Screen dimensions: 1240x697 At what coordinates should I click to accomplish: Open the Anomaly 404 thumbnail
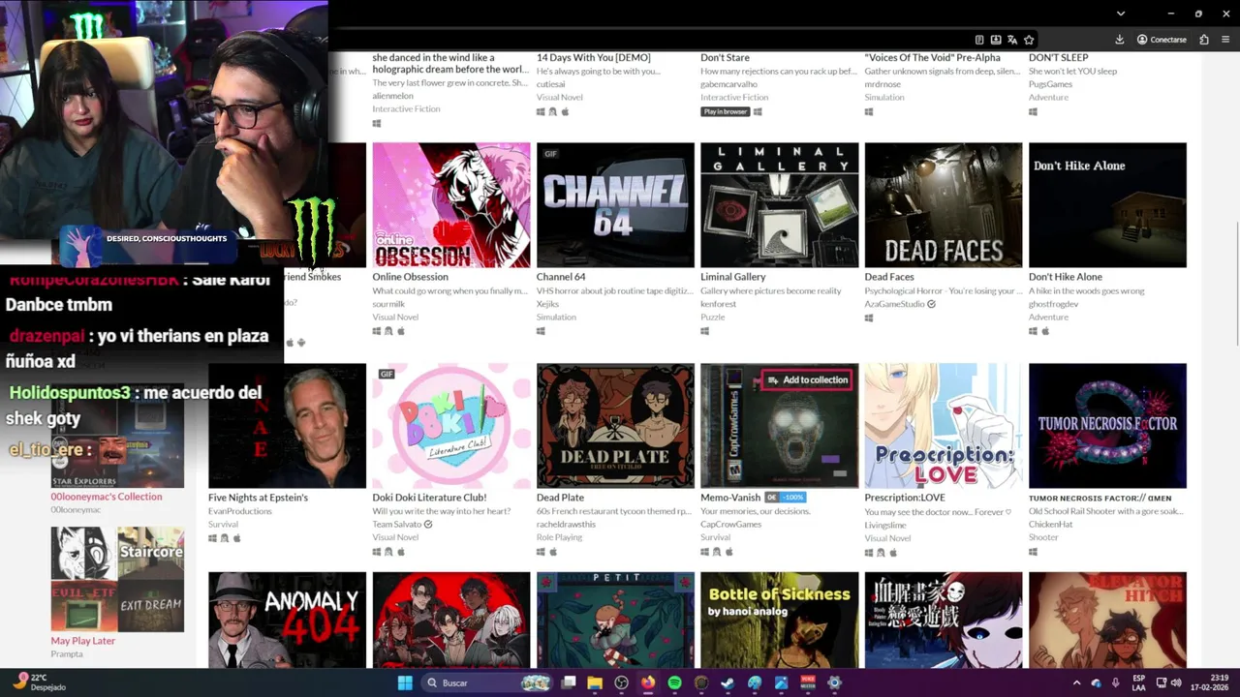(x=287, y=620)
